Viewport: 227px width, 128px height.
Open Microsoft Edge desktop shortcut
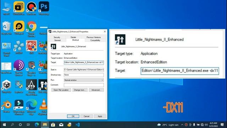pos(32,107)
